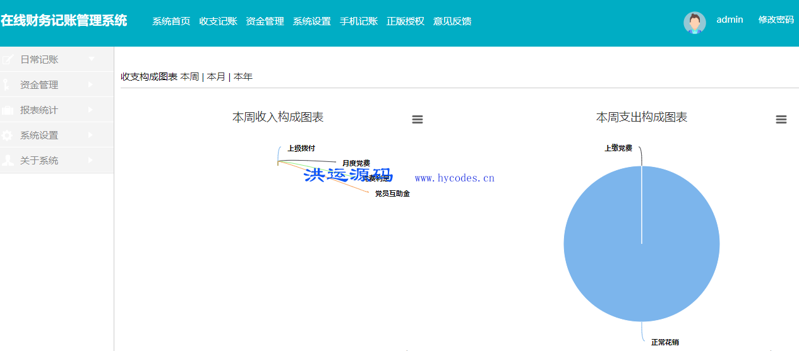The image size is (799, 351).
Task: Click the admin user avatar icon
Action: (x=695, y=23)
